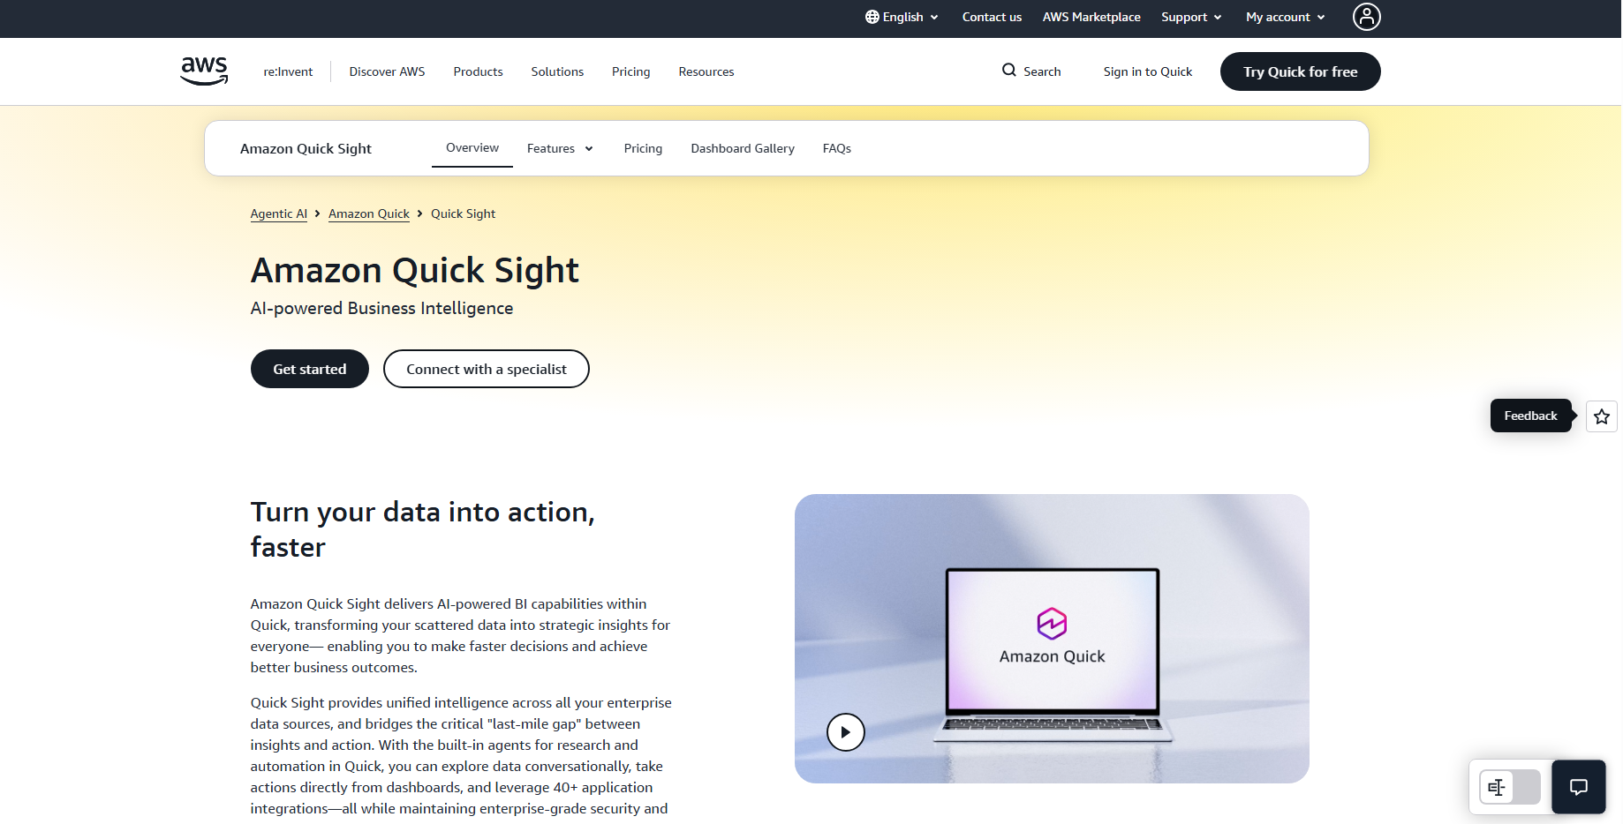Go to AWS Marketplace
Screen dimensions: 1623x824
coord(1091,17)
